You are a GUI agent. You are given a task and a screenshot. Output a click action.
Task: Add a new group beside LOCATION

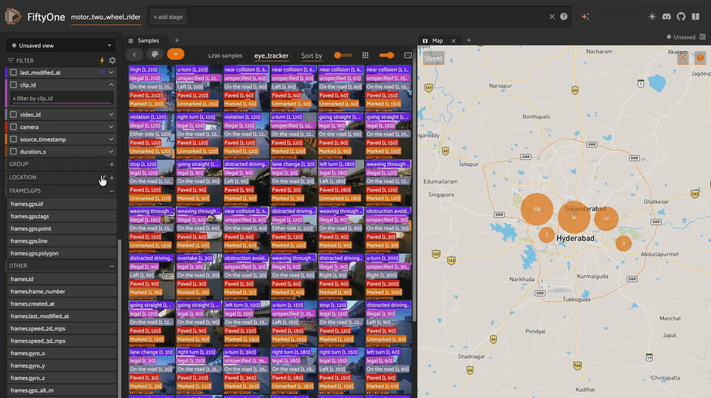[111, 178]
